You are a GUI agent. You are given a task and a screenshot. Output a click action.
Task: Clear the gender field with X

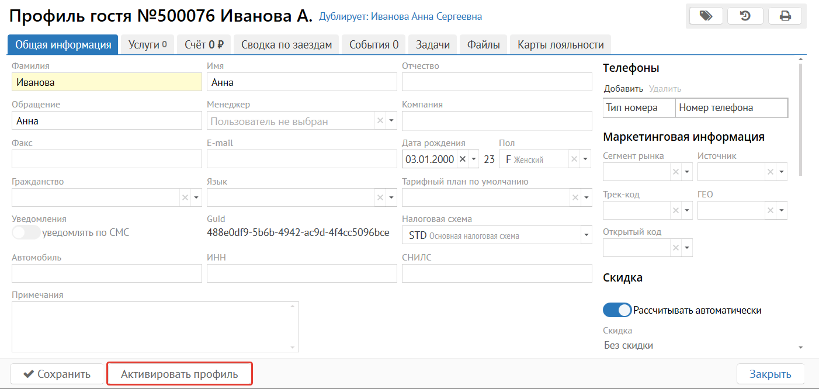574,159
